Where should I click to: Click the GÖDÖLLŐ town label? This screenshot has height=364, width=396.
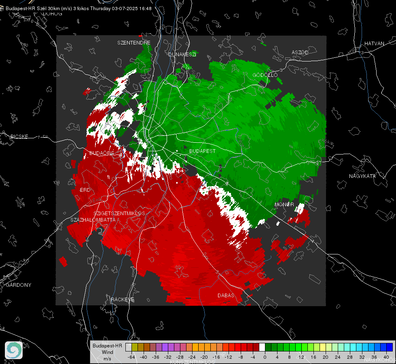pos(265,75)
